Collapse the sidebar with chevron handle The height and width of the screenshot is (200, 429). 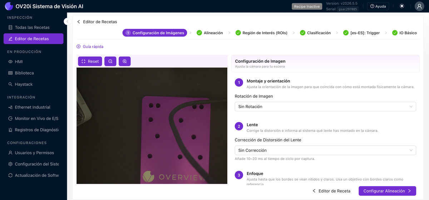point(67,21)
